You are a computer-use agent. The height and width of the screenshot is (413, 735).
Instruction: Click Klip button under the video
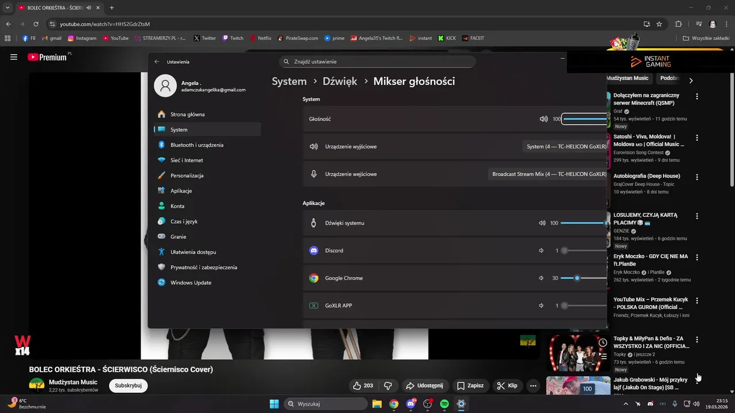point(507,385)
